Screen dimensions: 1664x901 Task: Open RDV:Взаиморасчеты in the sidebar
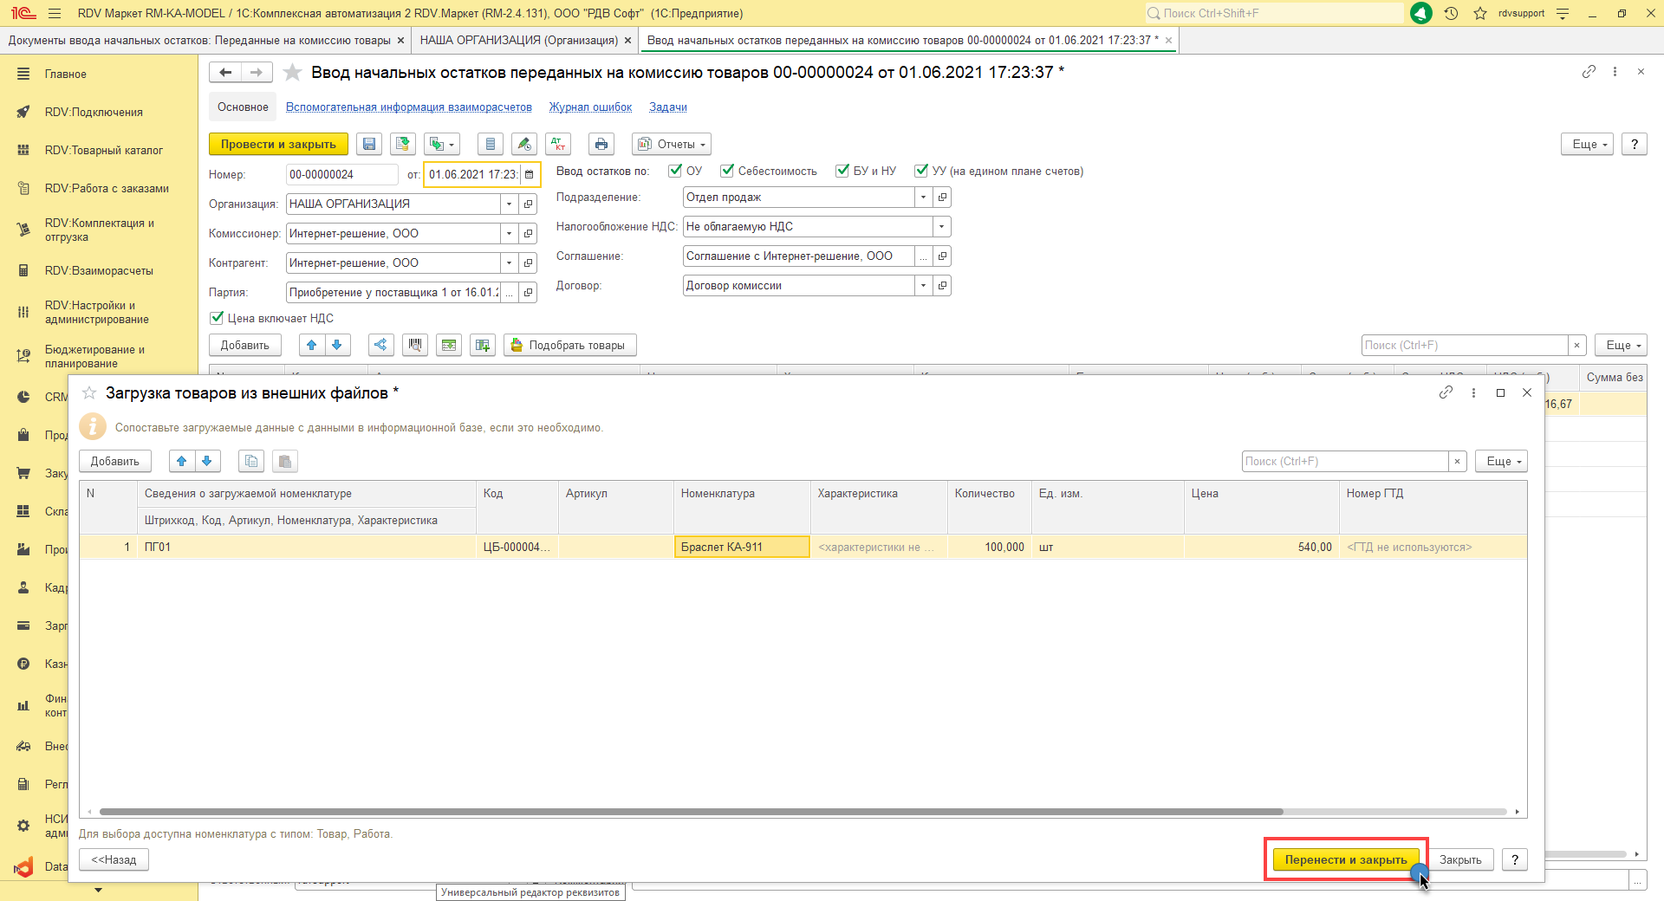point(99,271)
